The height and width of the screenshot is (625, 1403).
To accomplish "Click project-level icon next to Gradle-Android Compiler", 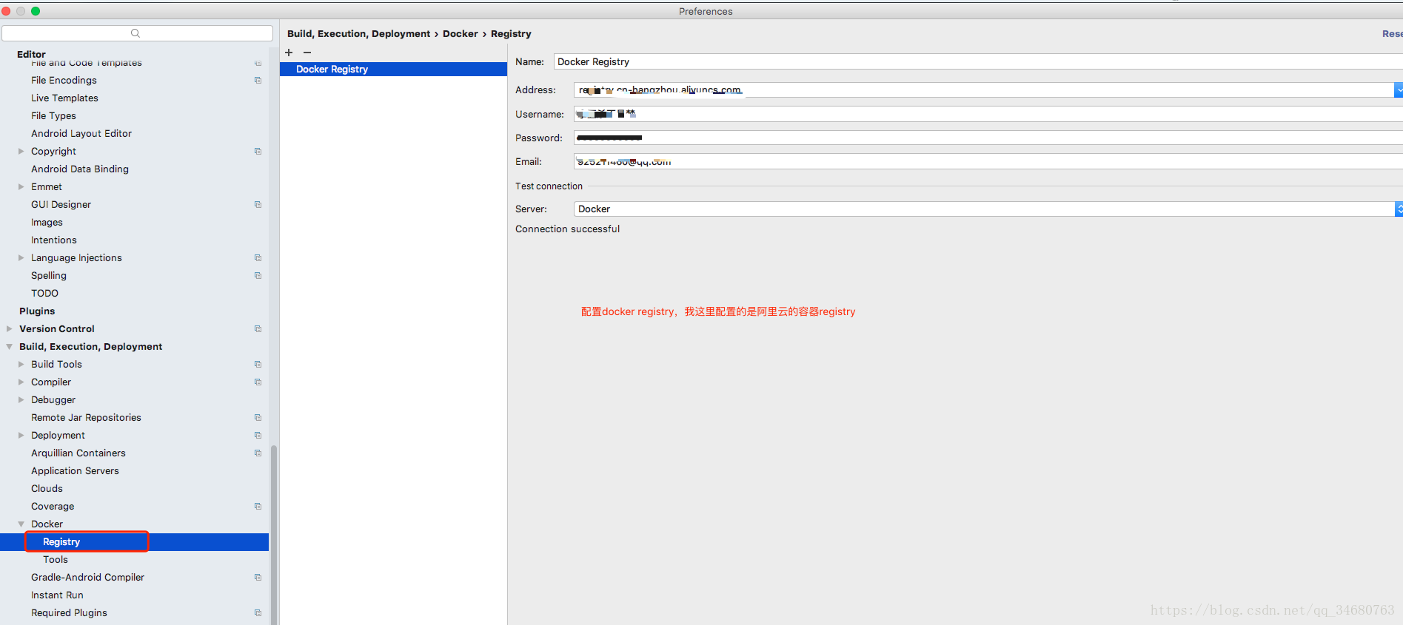I will click(x=258, y=577).
